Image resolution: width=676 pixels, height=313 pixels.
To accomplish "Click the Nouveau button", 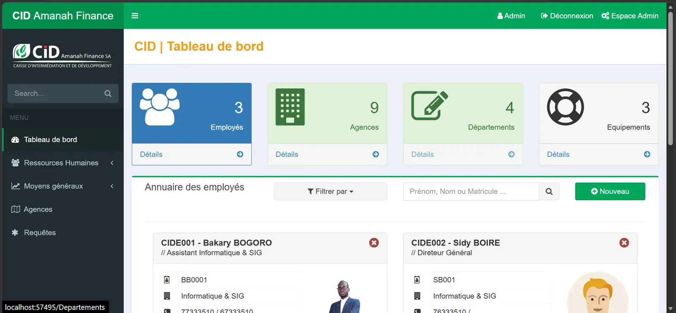I will [x=610, y=191].
